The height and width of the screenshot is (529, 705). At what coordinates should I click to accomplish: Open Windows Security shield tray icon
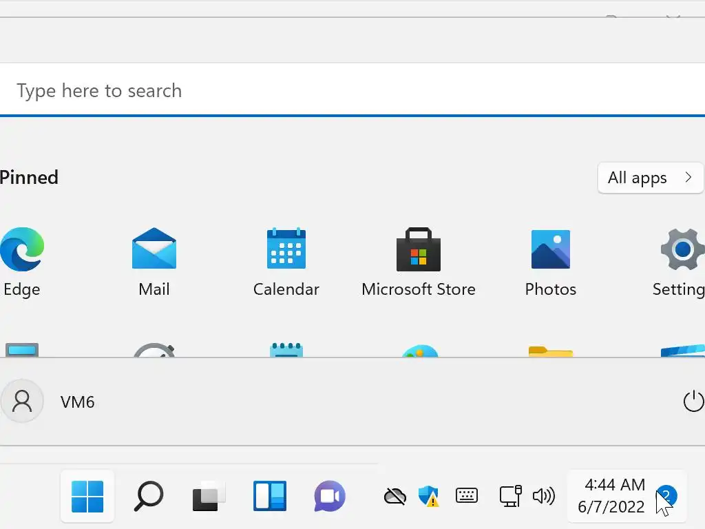click(x=428, y=496)
